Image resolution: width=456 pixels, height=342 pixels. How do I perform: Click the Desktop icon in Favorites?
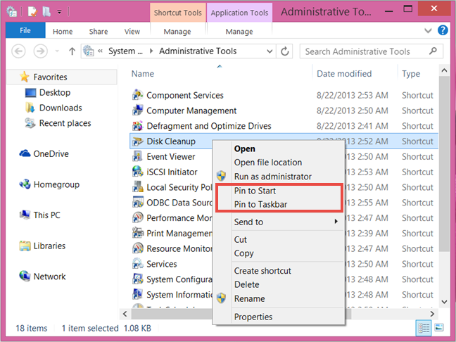30,93
